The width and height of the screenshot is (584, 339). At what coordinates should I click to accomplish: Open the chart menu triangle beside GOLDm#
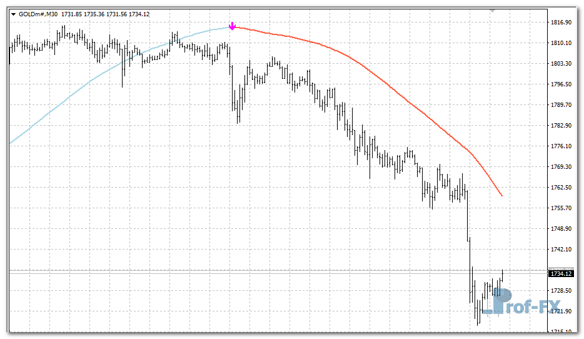(13, 14)
